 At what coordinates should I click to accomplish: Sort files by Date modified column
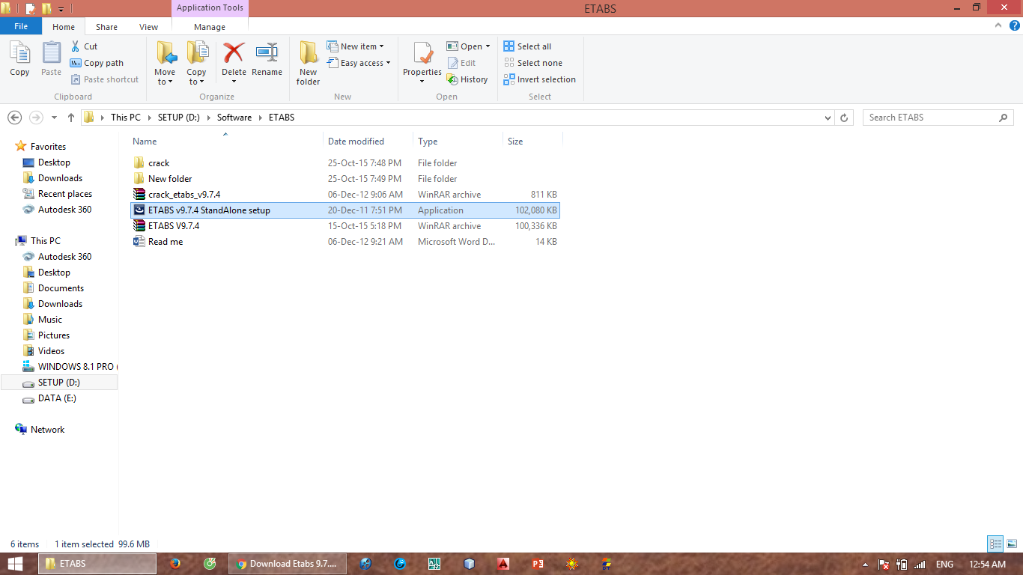point(356,142)
